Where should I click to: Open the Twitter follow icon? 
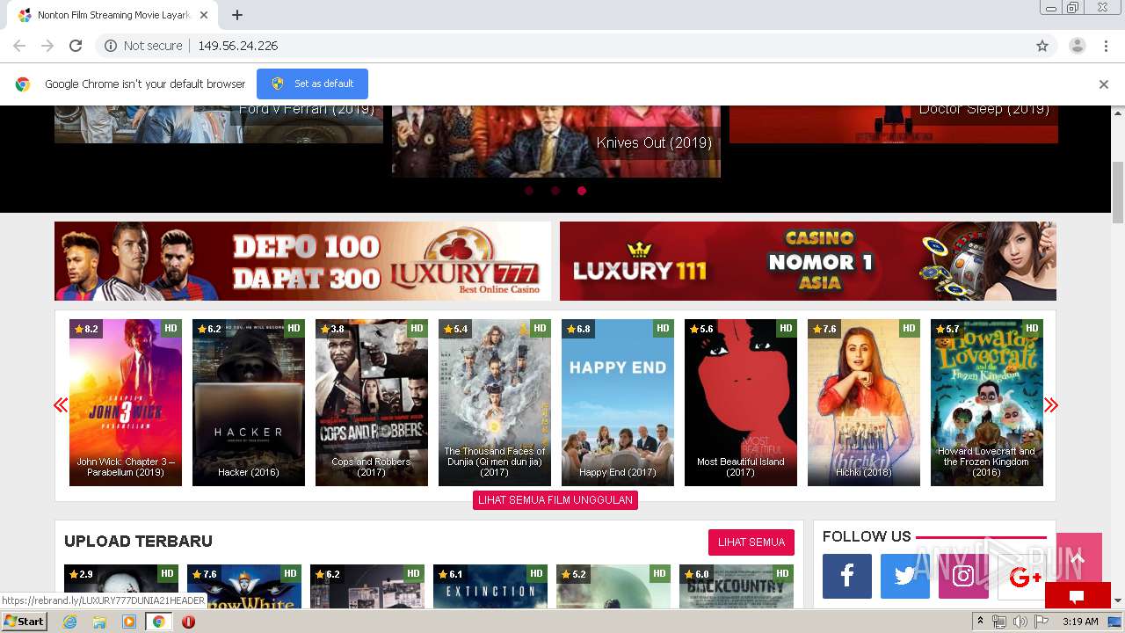point(905,577)
